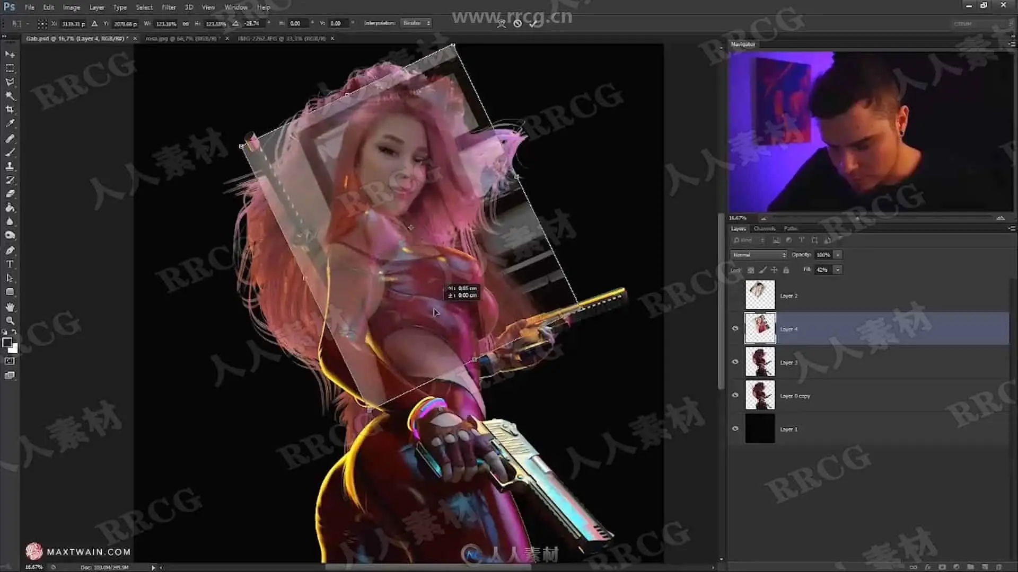1018x572 pixels.
Task: Select the Healing Brush tool
Action: click(x=10, y=139)
